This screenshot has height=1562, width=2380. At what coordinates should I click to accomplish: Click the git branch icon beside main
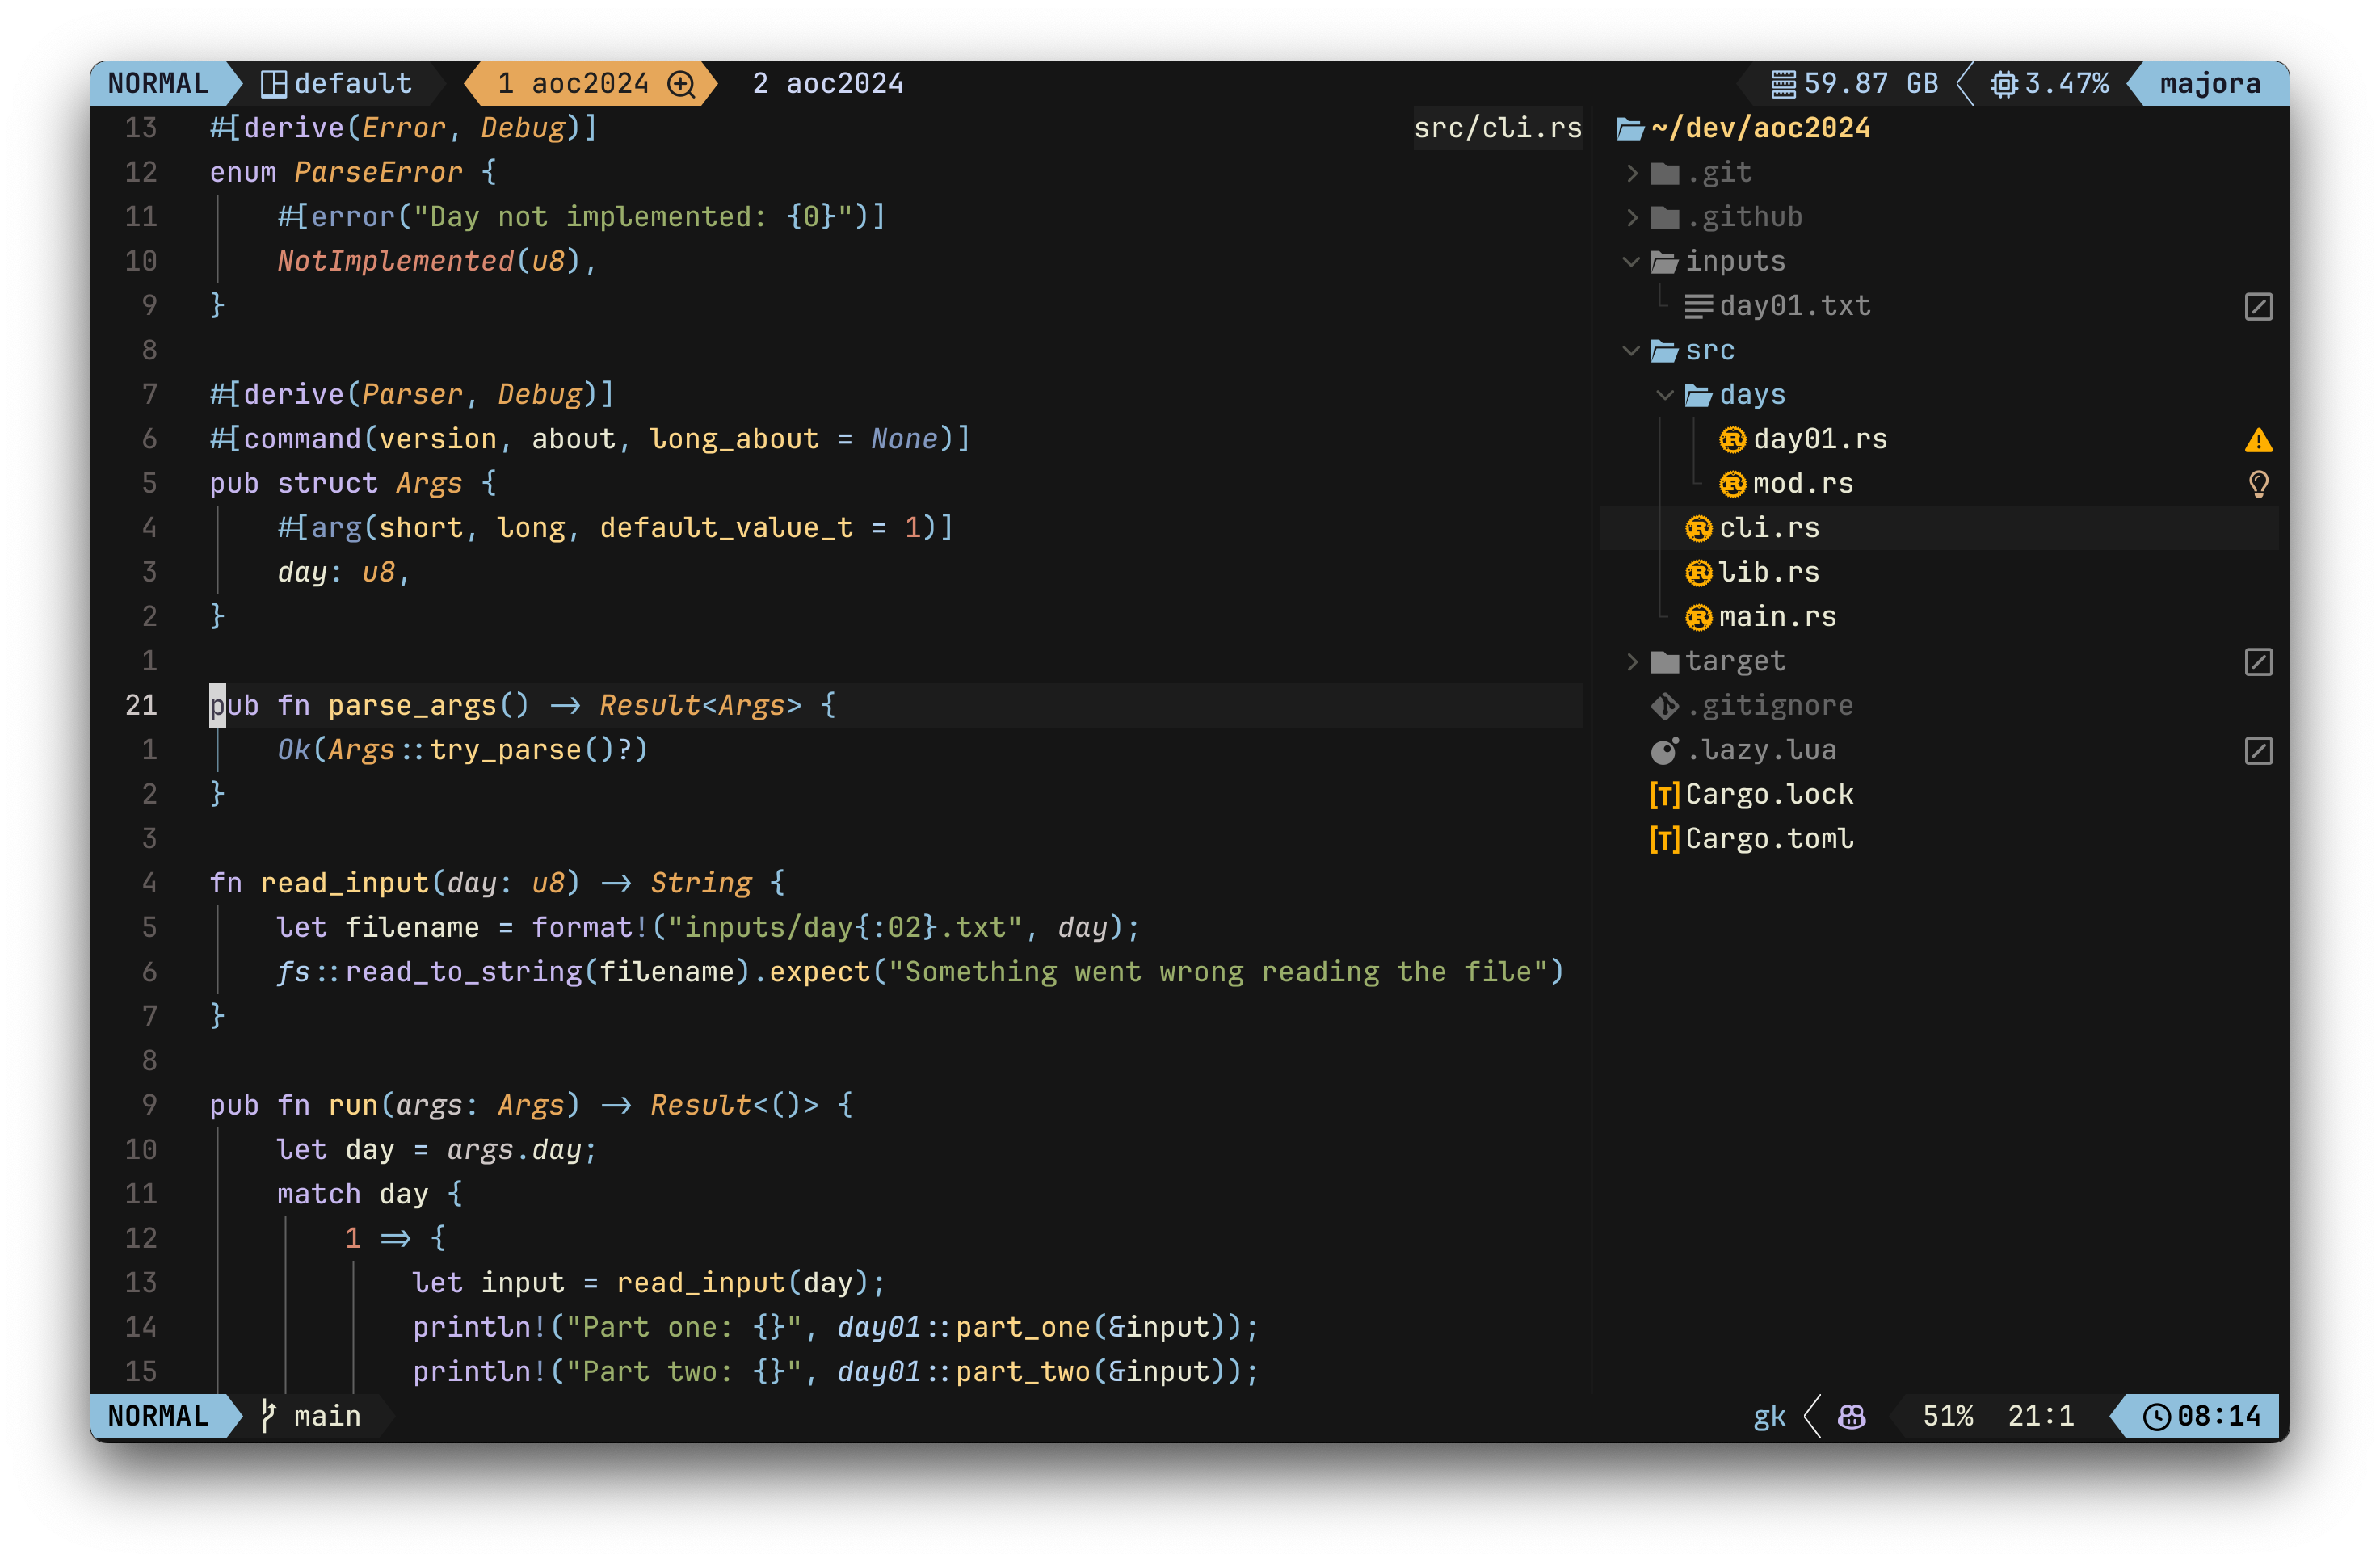point(268,1416)
